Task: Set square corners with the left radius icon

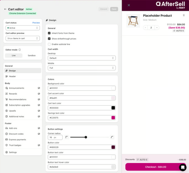Action: tap(66, 137)
